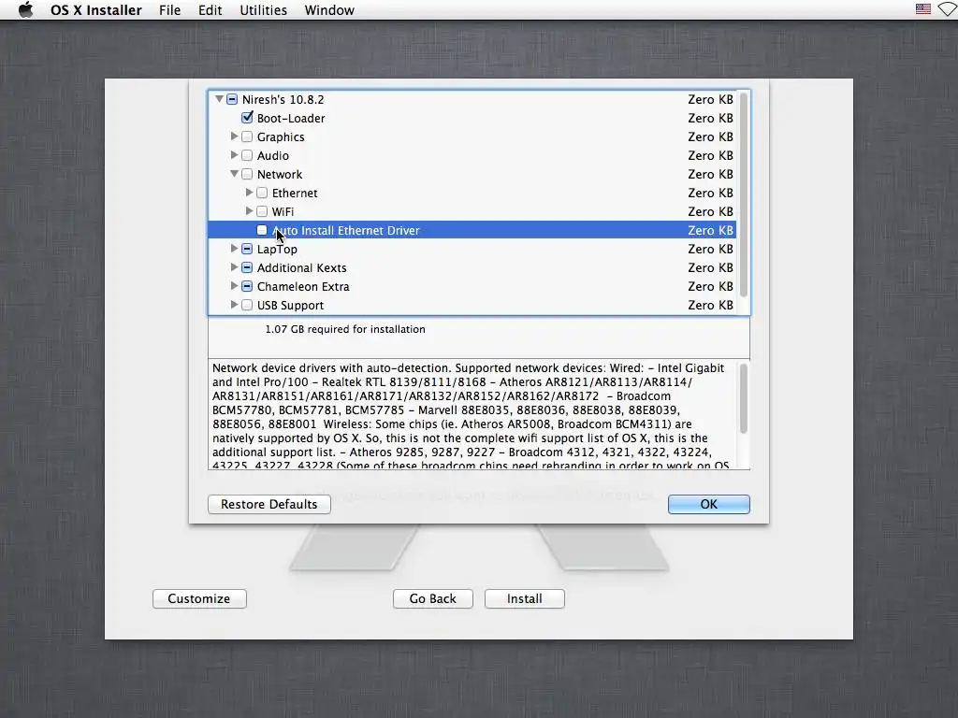
Task: Expand the Chameleon Extra group
Action: pyautogui.click(x=234, y=286)
